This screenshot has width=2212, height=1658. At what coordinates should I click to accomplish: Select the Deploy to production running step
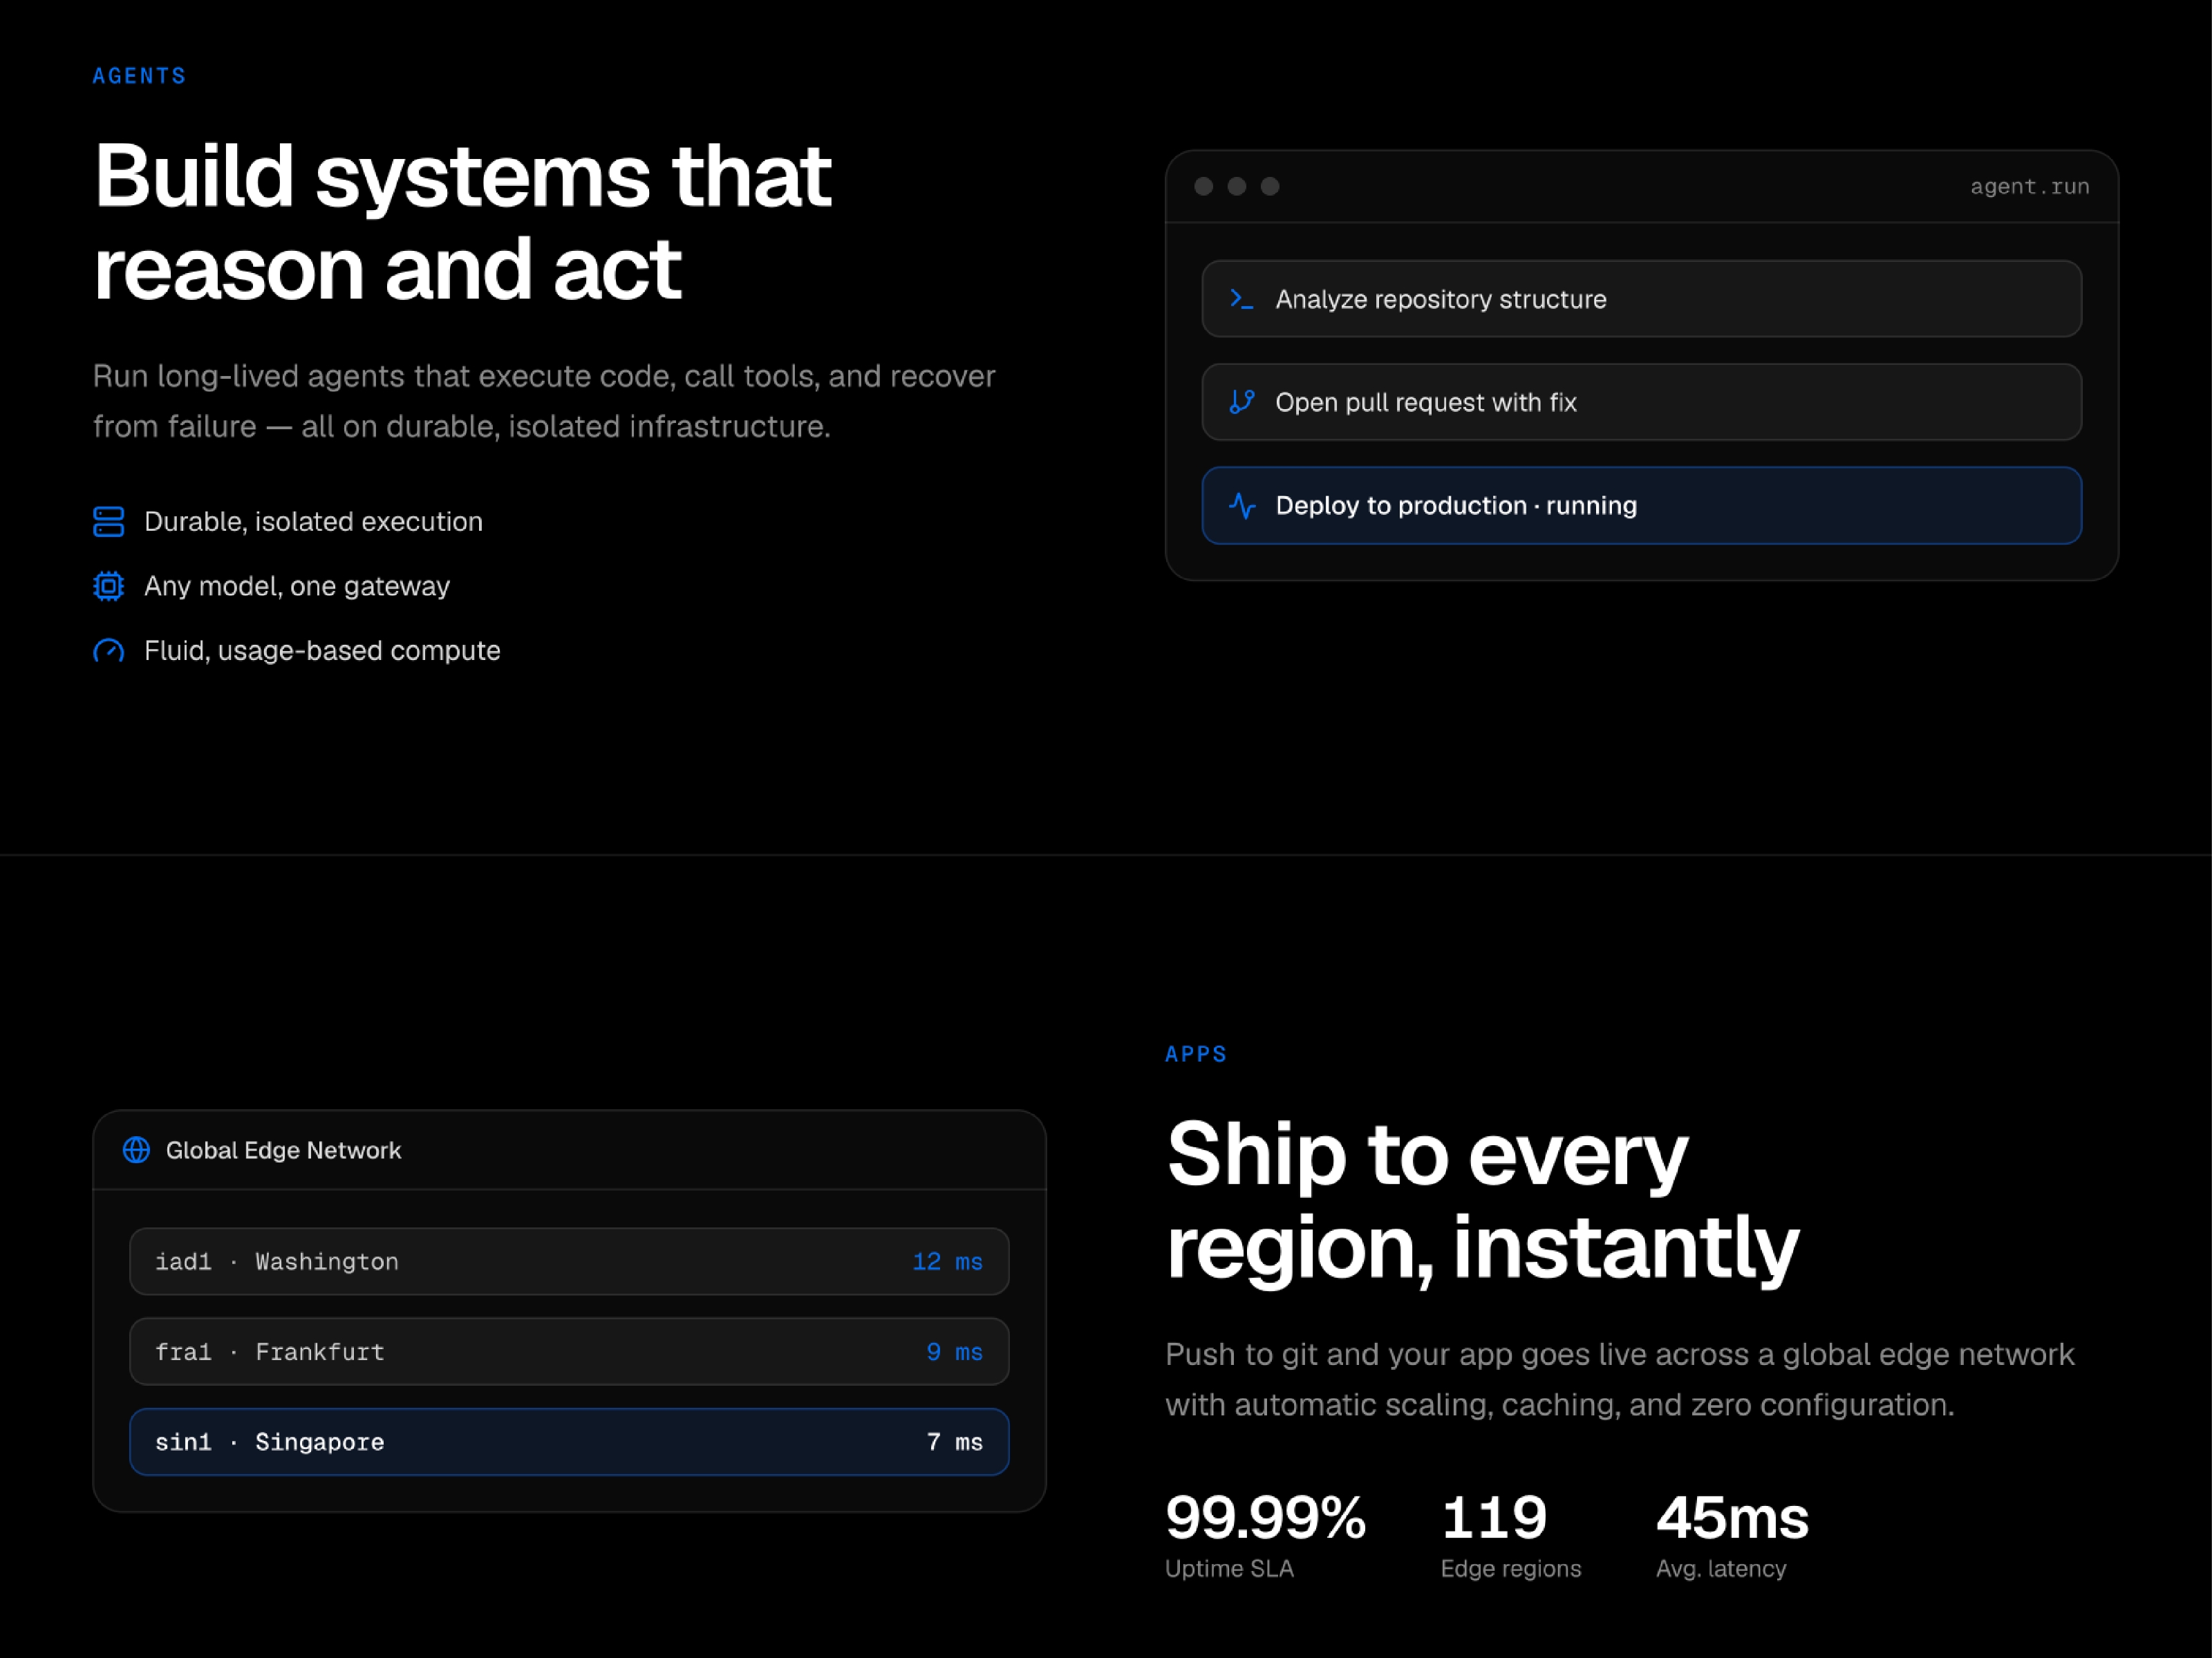1641,505
